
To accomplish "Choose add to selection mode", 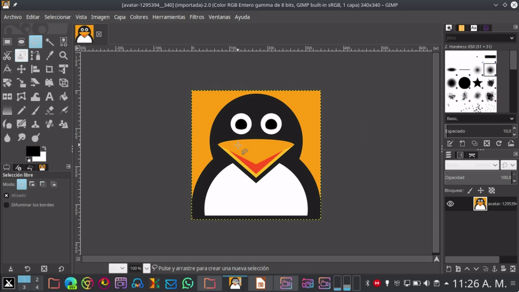I will coord(32,184).
